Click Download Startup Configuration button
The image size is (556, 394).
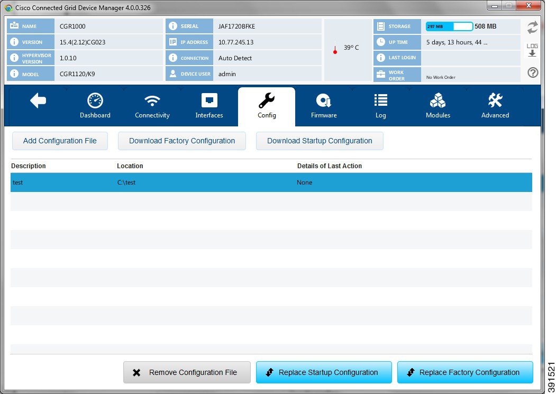320,141
